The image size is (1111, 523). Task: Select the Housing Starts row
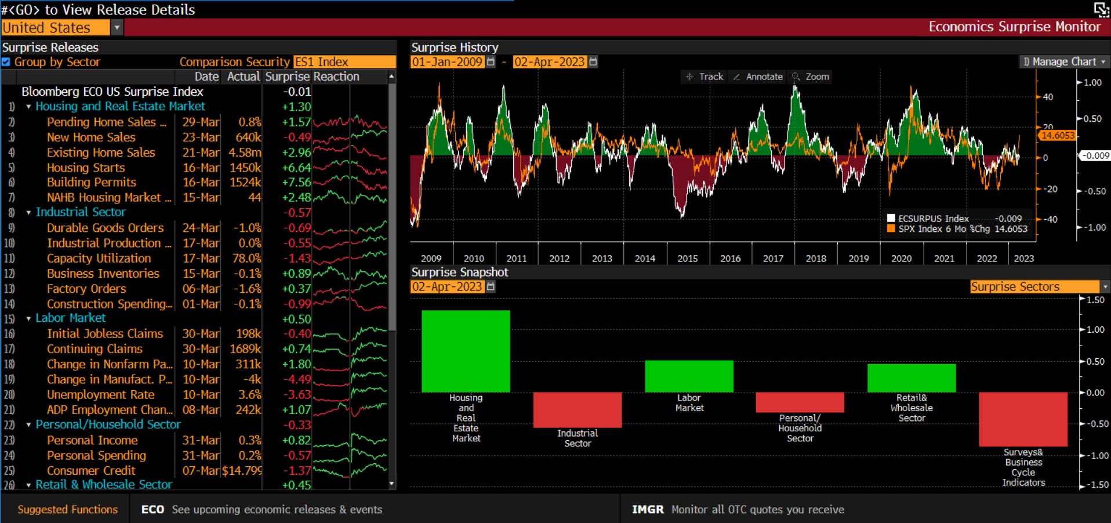(194, 168)
